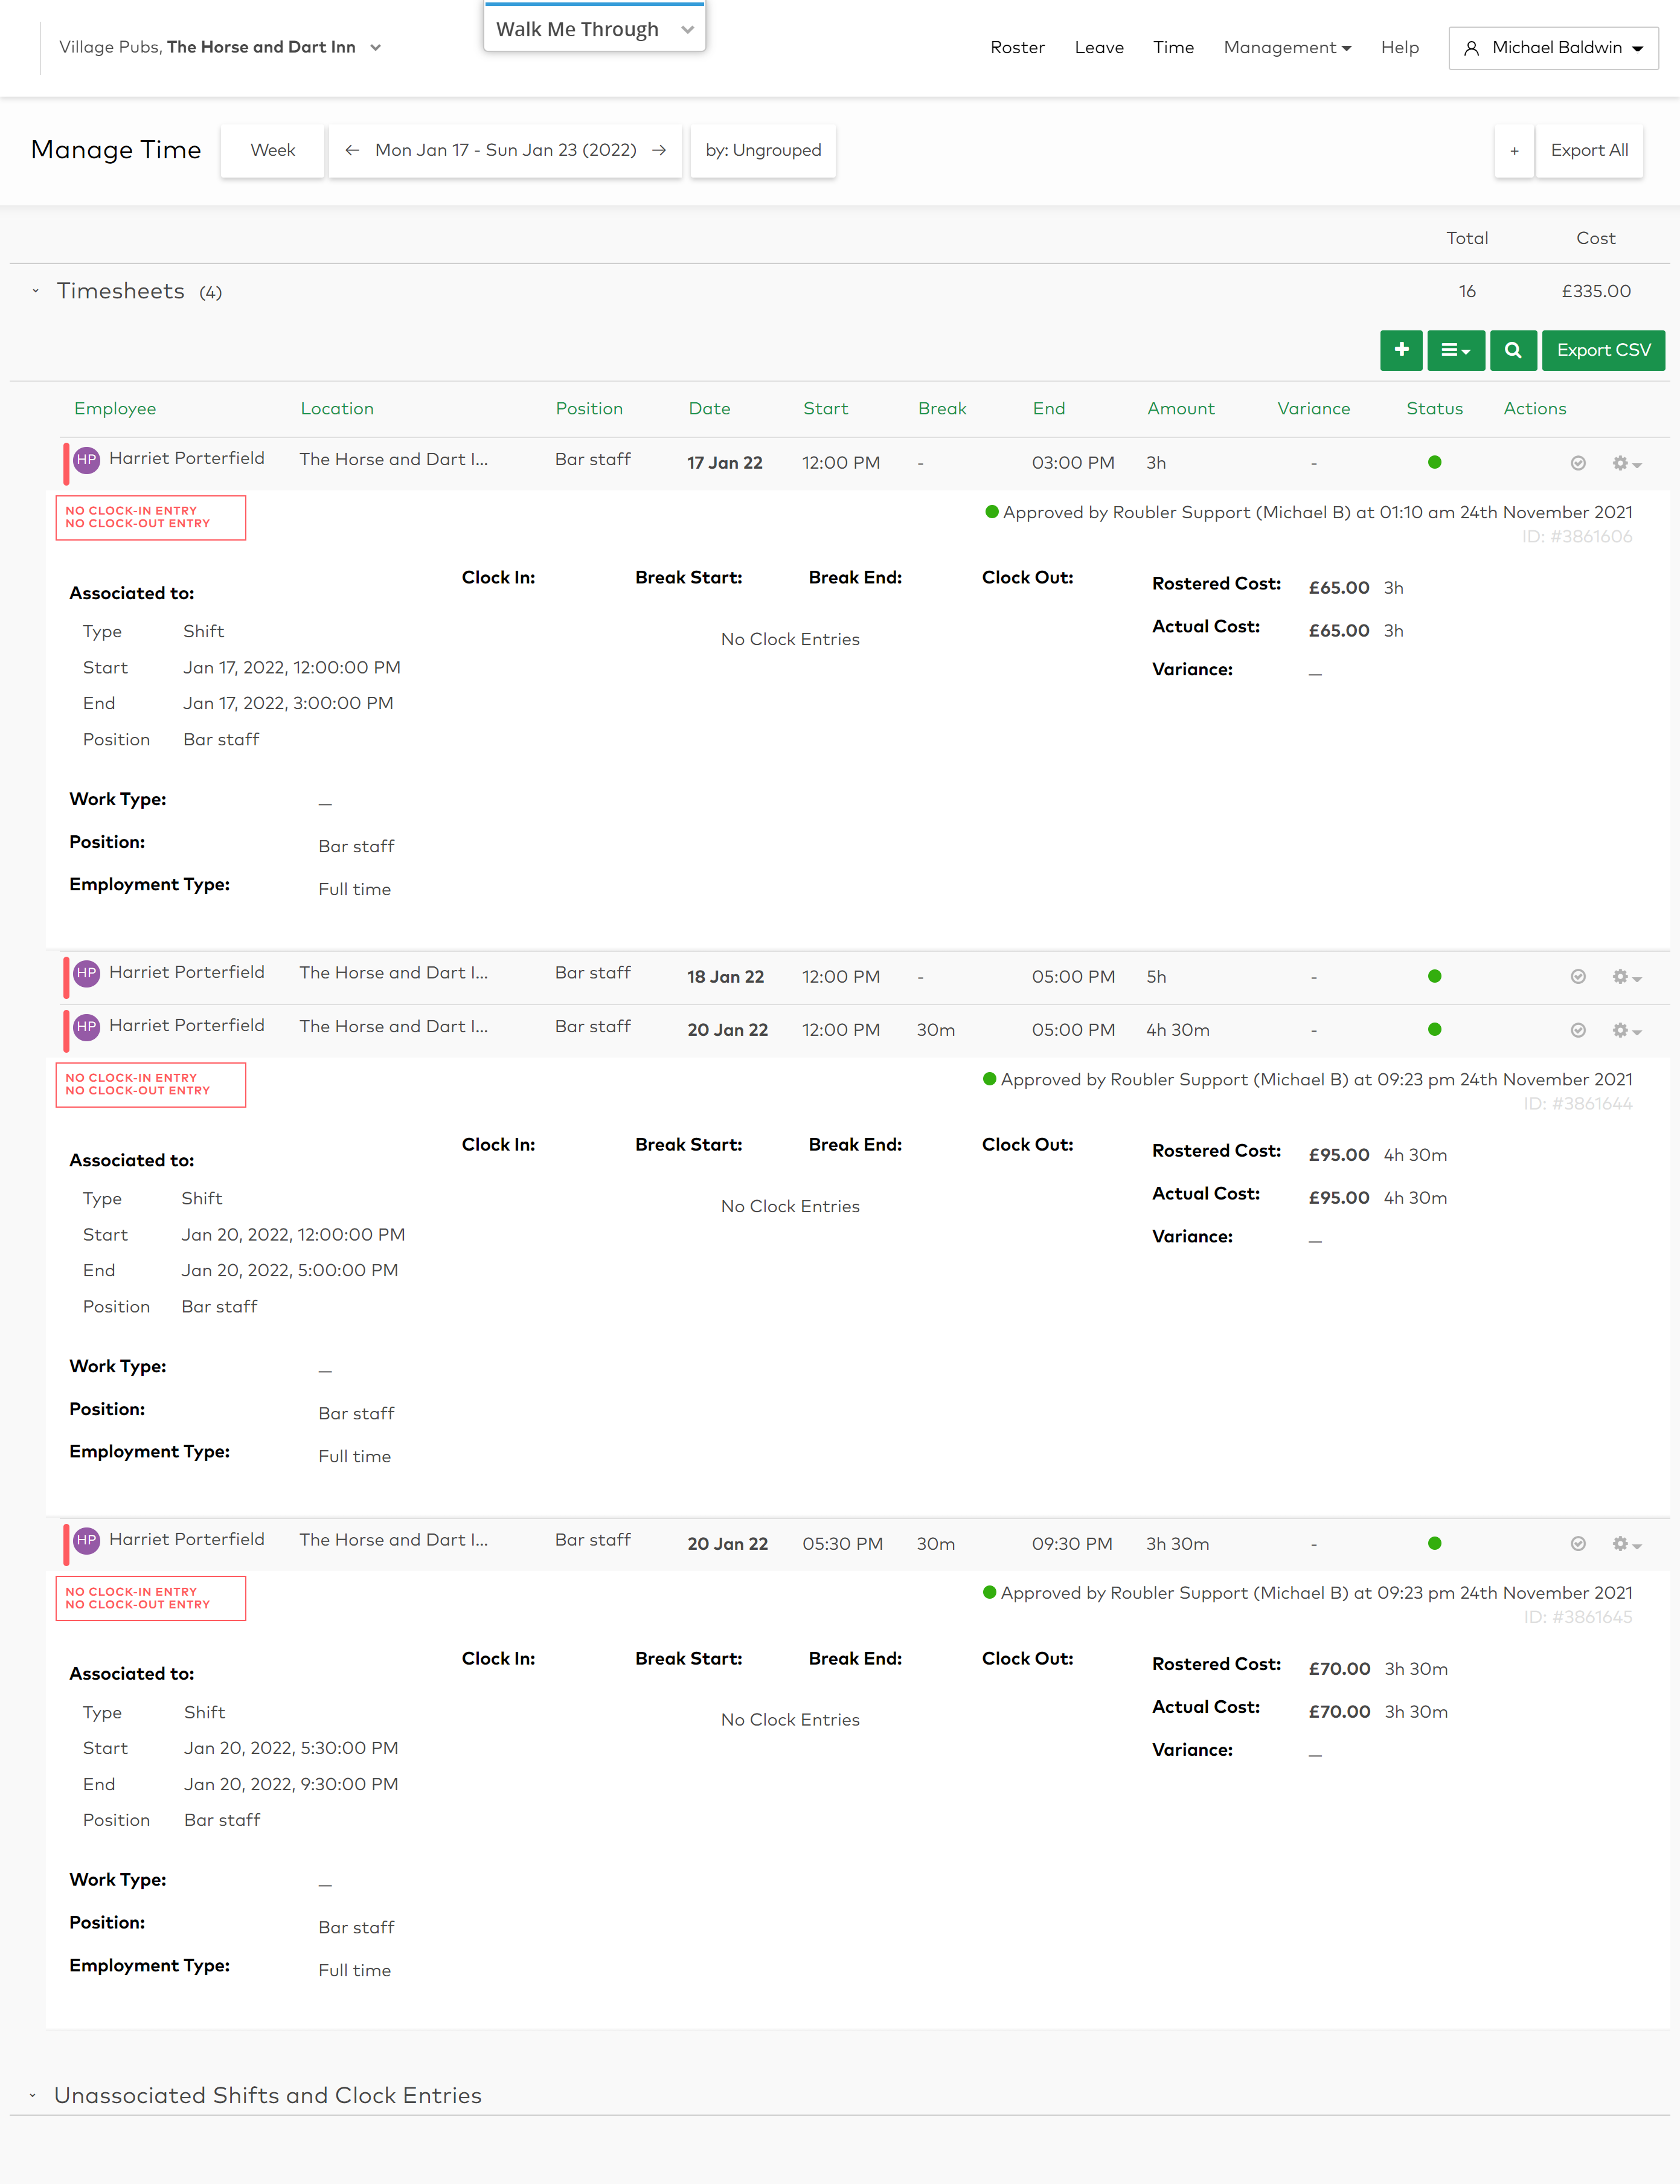Open gear actions menu for 18 Jan timesheet
This screenshot has width=1680, height=2184.
coord(1626,977)
